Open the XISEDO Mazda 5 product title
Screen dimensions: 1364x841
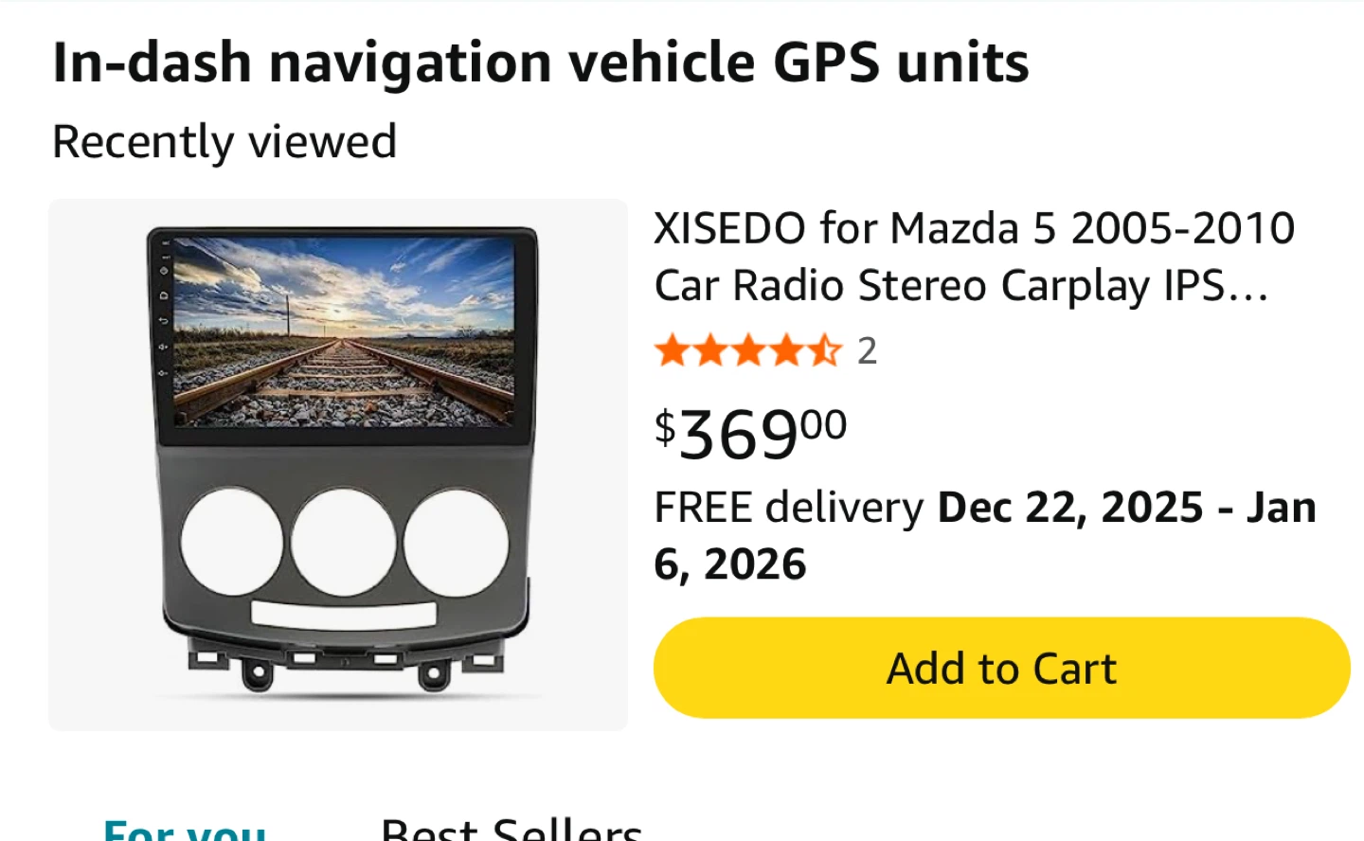(974, 256)
